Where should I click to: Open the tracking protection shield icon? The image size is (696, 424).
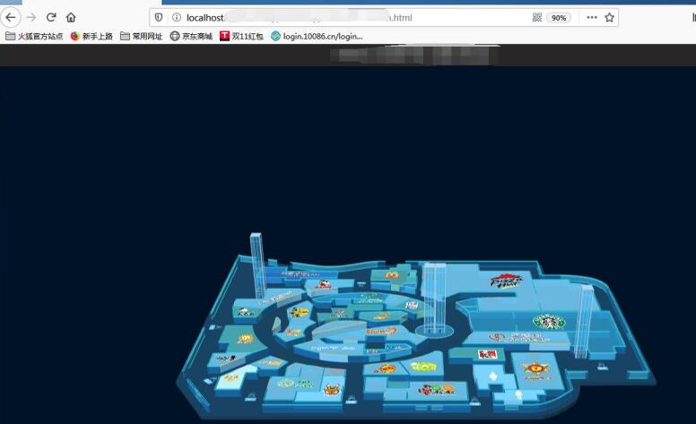[x=159, y=17]
